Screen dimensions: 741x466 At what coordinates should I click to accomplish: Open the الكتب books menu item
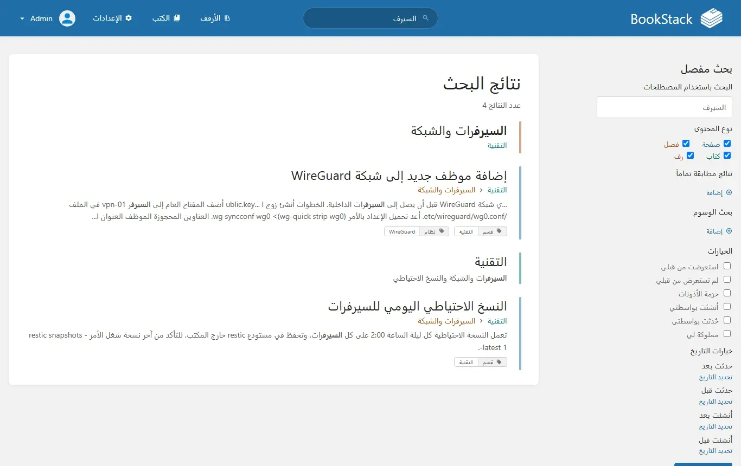click(166, 18)
